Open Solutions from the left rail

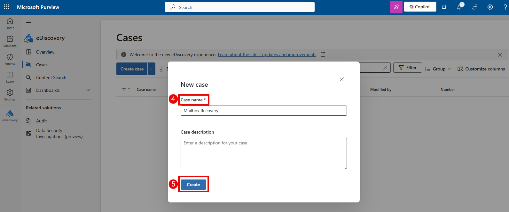[10, 41]
